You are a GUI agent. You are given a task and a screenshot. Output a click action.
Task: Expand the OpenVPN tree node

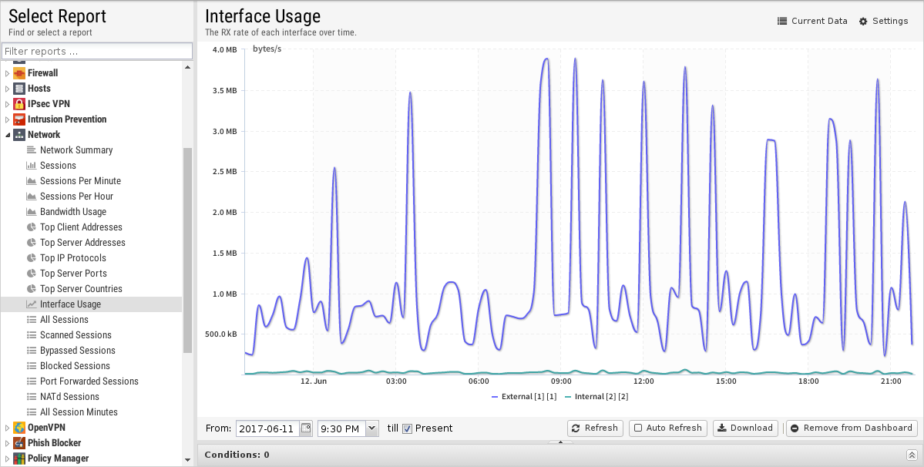(7, 428)
